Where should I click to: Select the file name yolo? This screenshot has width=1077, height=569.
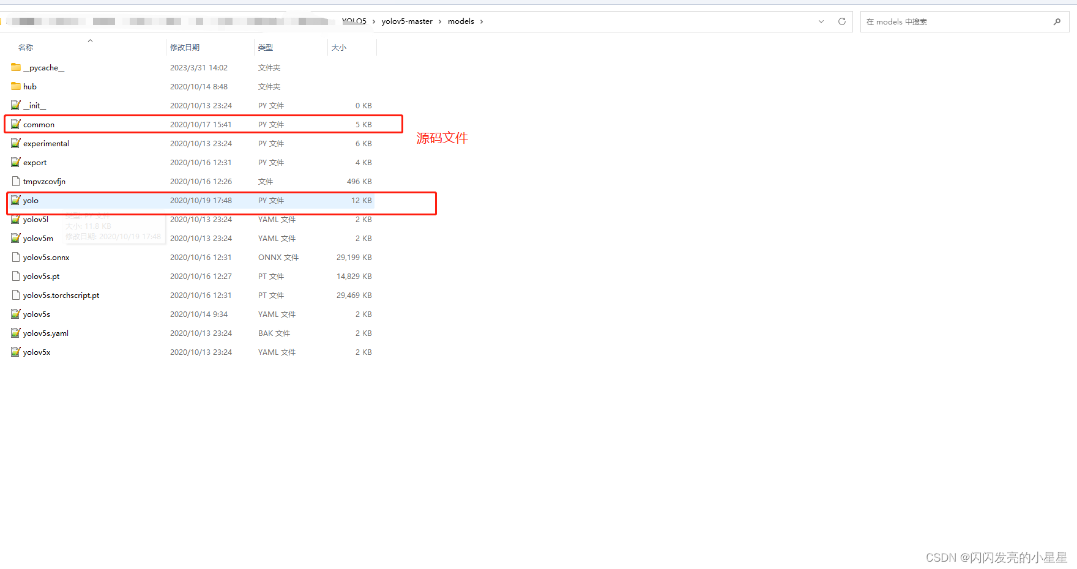31,201
